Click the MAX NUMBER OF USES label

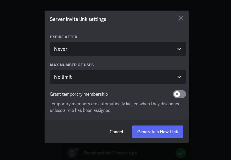pyautogui.click(x=72, y=65)
